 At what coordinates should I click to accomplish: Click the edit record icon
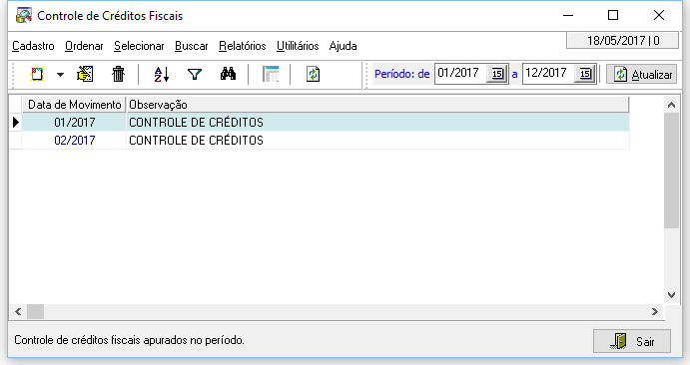pyautogui.click(x=85, y=74)
